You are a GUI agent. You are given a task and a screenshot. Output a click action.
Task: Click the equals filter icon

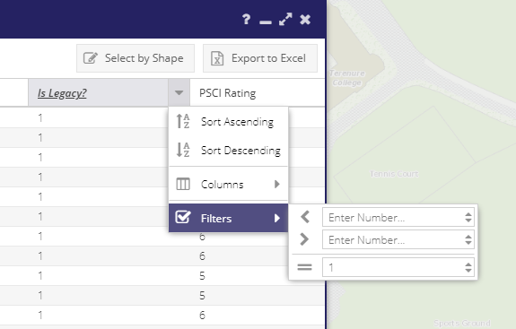pyautogui.click(x=304, y=267)
